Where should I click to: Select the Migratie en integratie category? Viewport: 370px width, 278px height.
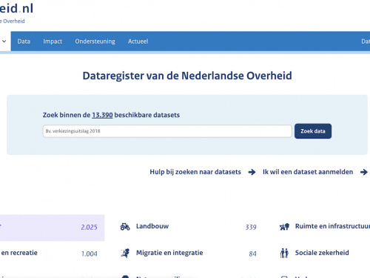169,253
